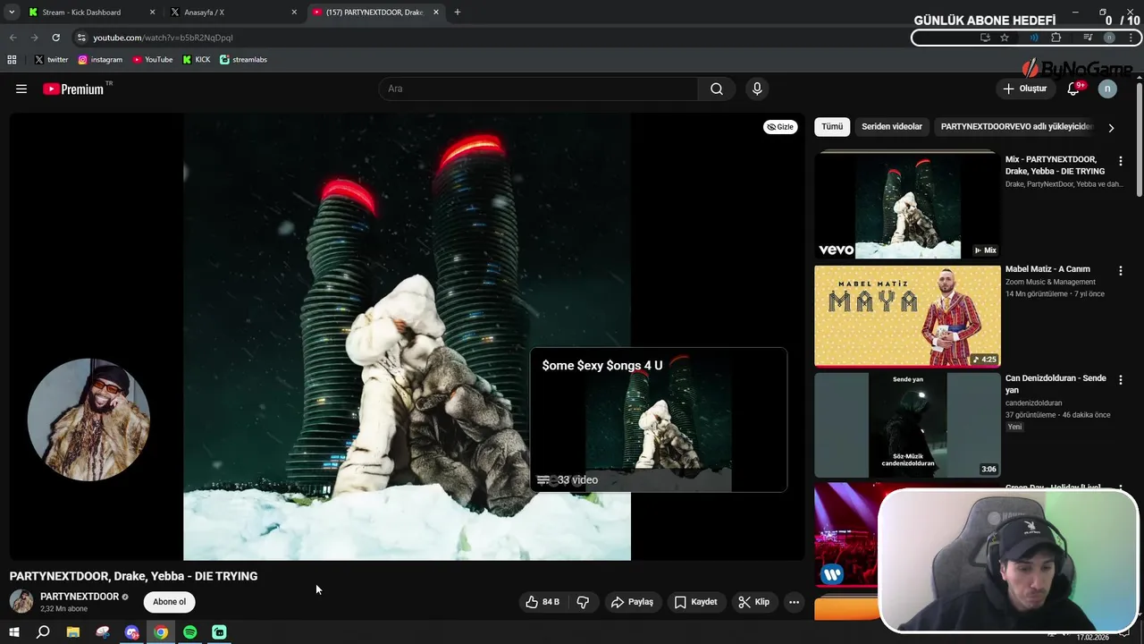Click the search magnifier button
Screen dimensions: 1144x644
pyautogui.click(x=717, y=89)
